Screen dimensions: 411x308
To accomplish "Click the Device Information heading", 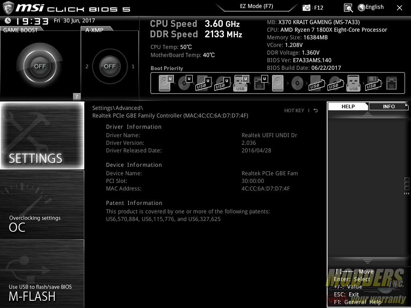I will tap(134, 165).
